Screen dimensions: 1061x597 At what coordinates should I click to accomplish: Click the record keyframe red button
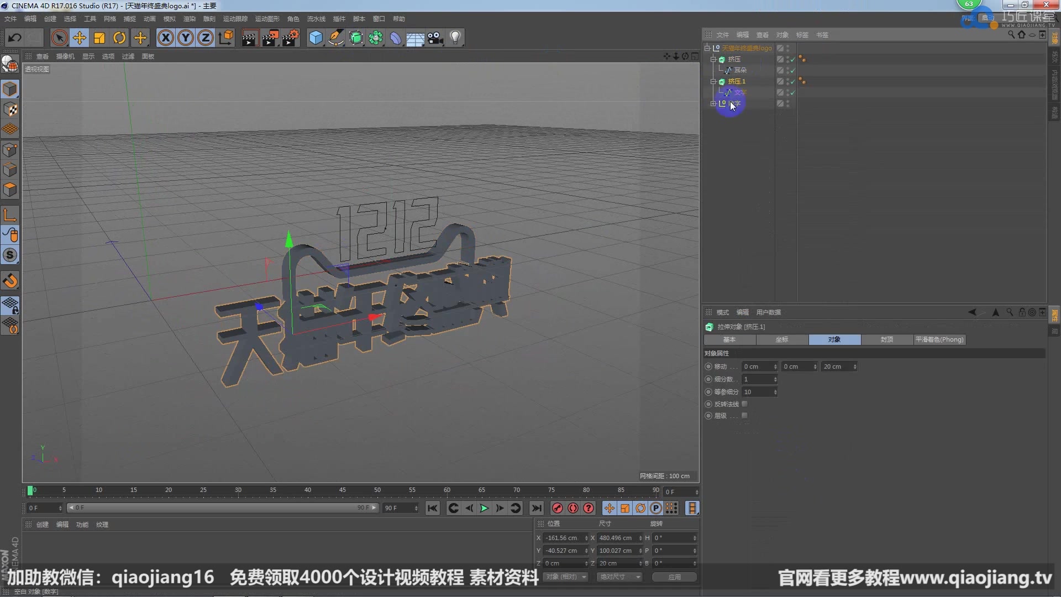(557, 508)
